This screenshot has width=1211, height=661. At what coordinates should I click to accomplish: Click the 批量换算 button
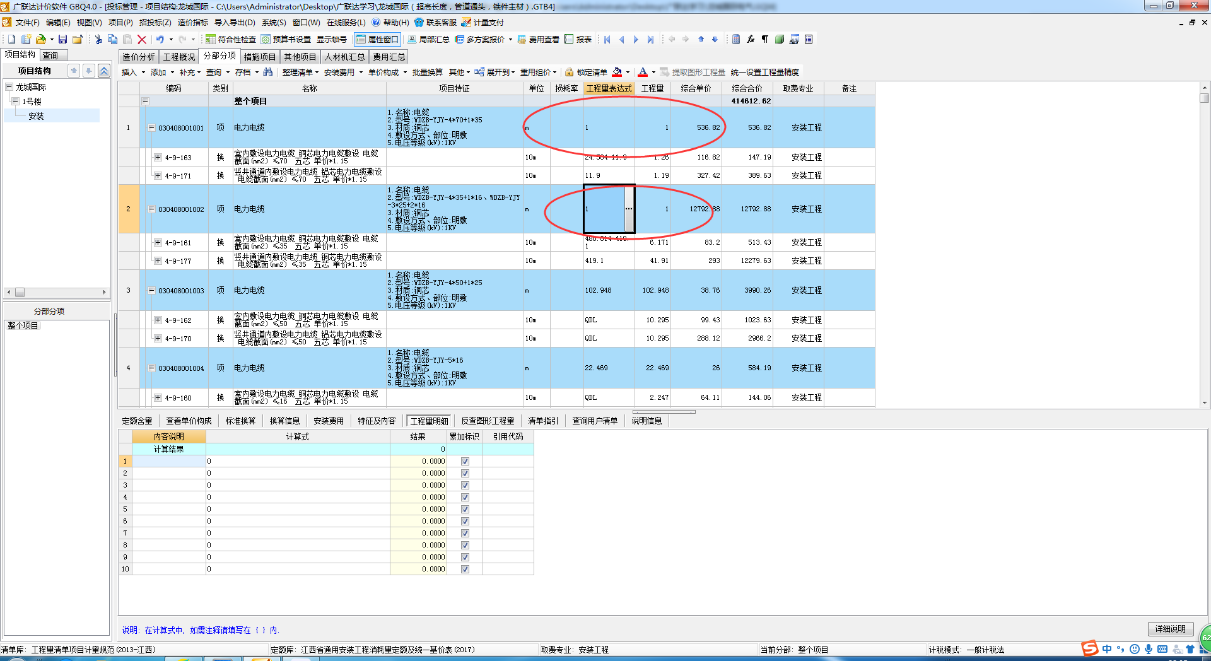point(427,72)
